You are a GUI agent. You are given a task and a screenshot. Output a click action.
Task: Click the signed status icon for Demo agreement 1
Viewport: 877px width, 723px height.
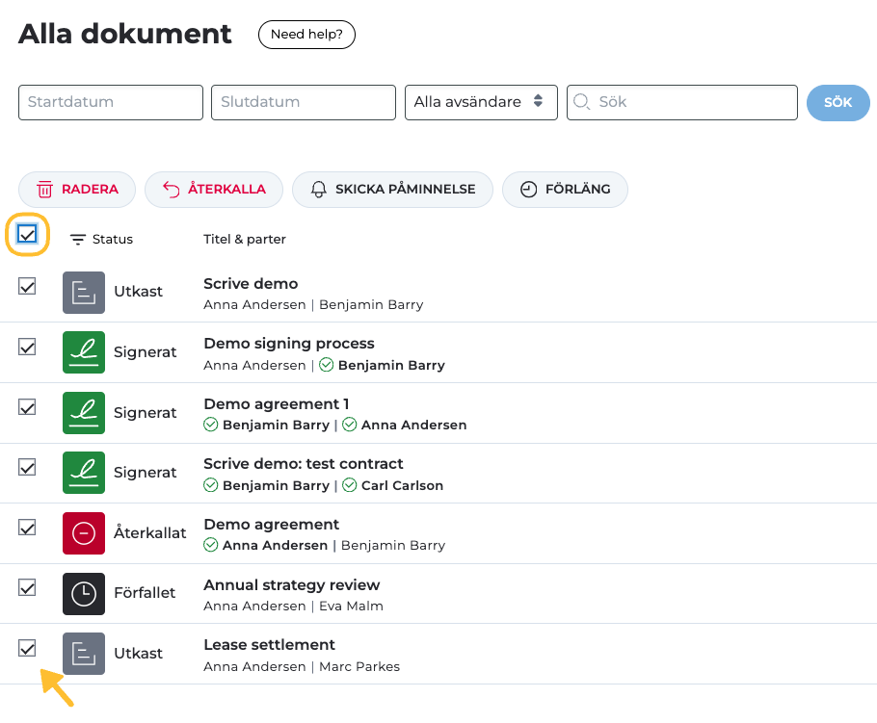point(84,413)
